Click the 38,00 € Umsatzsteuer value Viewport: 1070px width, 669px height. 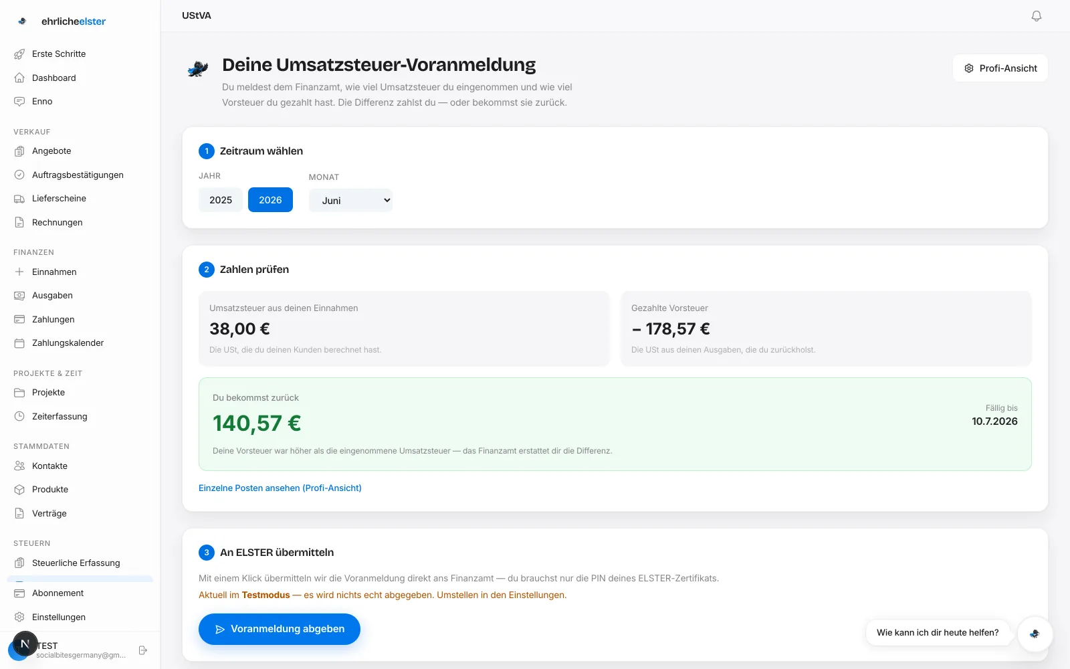[239, 329]
